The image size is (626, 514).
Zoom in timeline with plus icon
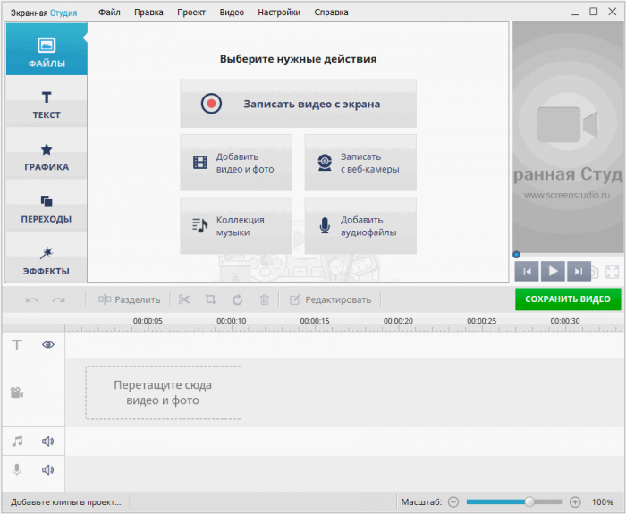pos(575,502)
